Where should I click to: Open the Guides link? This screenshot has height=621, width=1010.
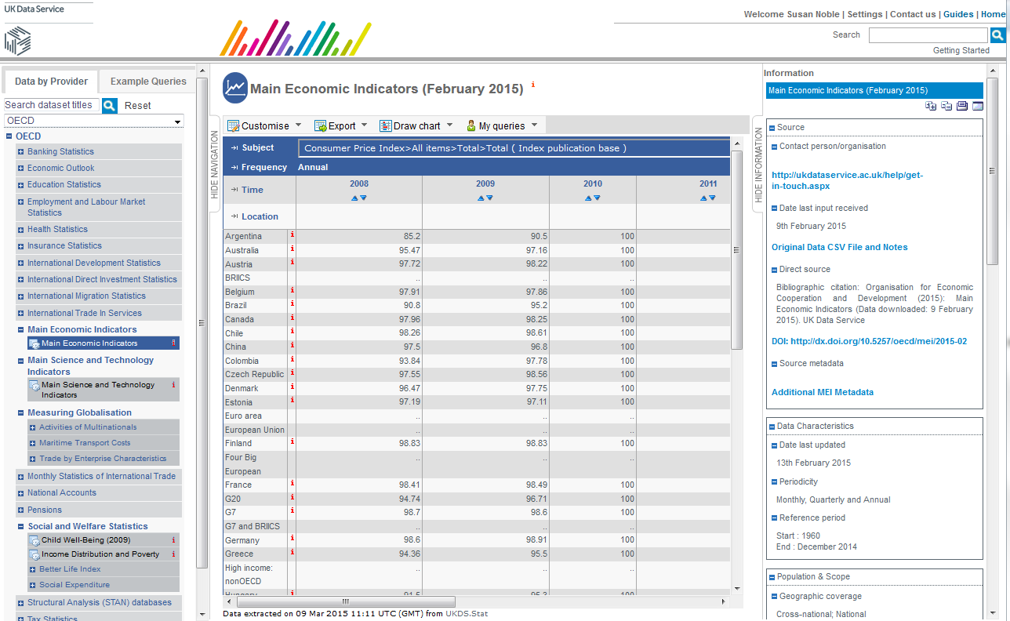coord(958,14)
